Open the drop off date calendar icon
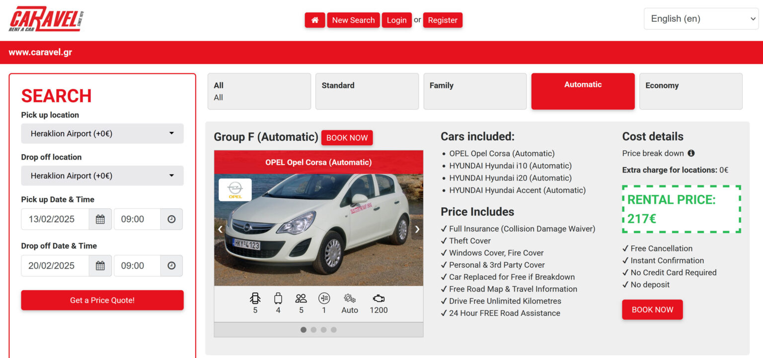Screen dimensions: 763x358 point(100,266)
